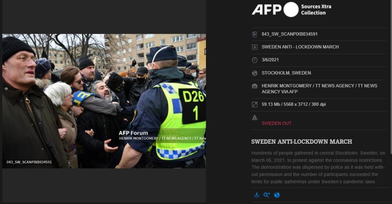This screenshot has height=204, width=392.
Task: Click the AFP logo at top
Action: point(275,10)
